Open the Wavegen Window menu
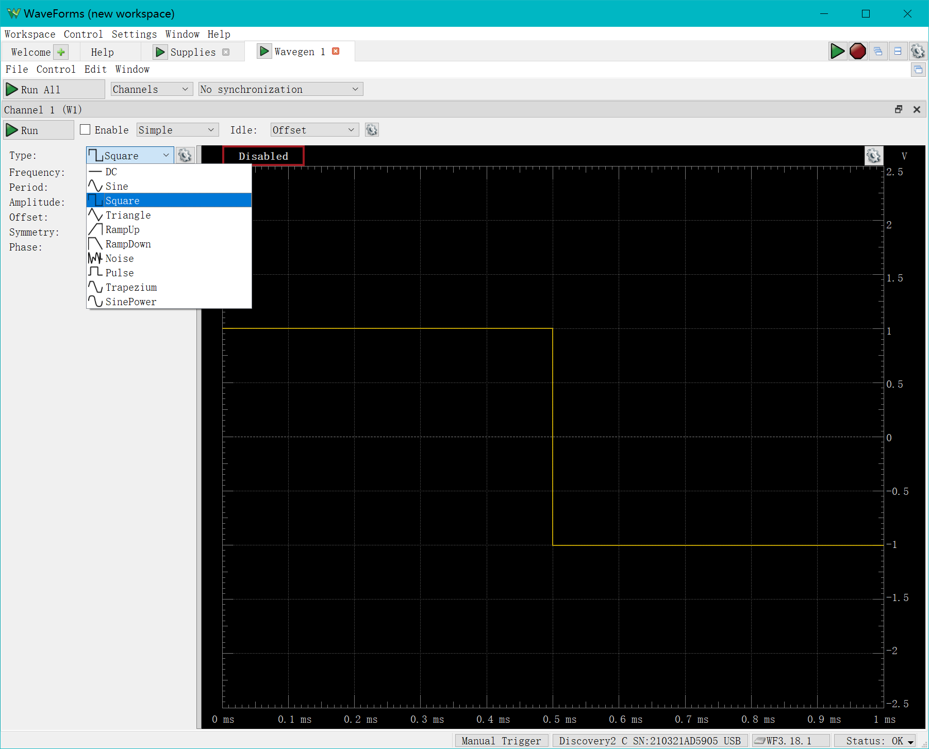929x749 pixels. [x=132, y=69]
